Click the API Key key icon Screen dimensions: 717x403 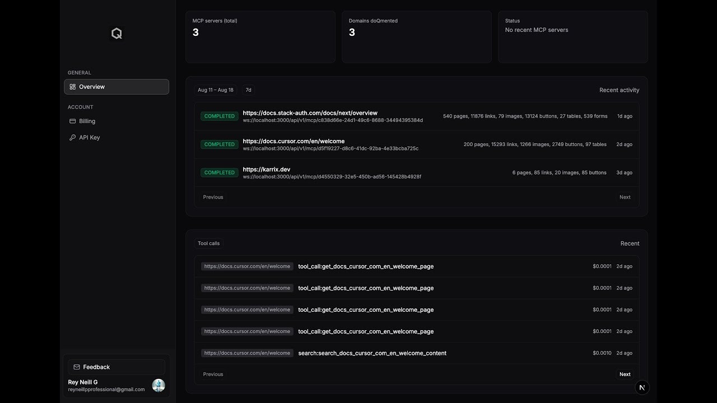(72, 138)
